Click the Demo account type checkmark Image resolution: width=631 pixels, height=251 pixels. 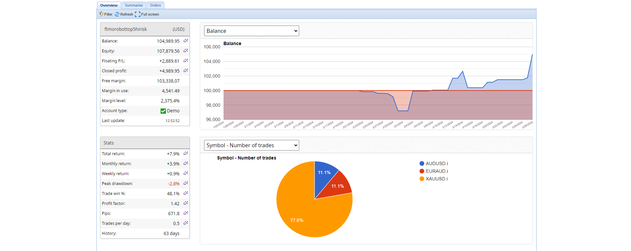point(163,111)
